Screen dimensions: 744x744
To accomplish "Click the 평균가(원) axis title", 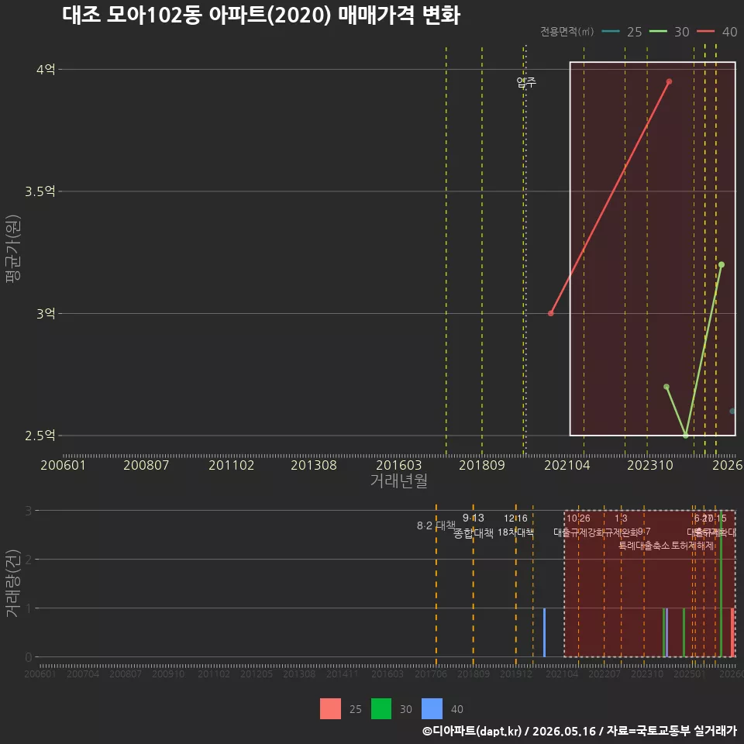I will [x=13, y=249].
